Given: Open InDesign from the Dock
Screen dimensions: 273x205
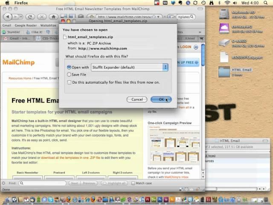Looking at the screenshot, I should pos(166,199).
